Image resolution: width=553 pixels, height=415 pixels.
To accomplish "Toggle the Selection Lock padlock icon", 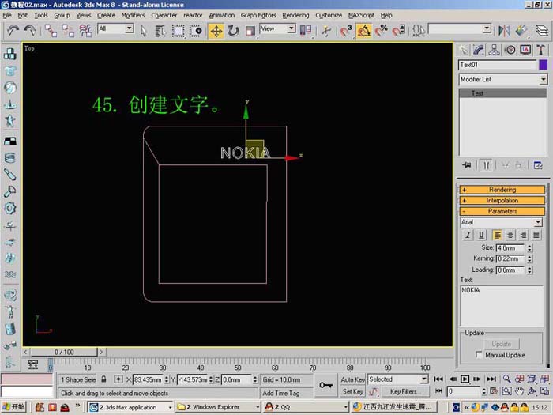I will point(103,379).
